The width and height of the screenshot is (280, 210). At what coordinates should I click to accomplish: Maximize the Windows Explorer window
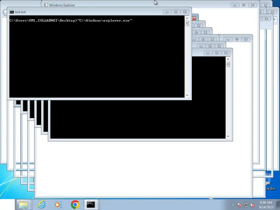(x=244, y=5)
